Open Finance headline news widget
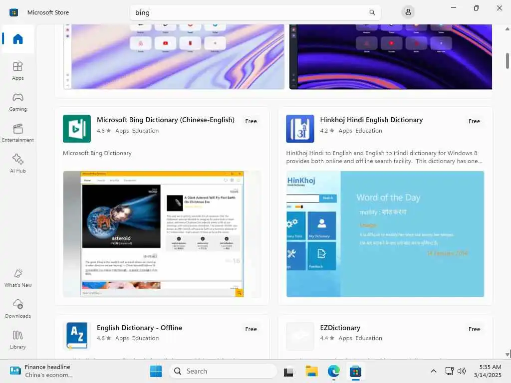511x383 pixels. [41, 371]
